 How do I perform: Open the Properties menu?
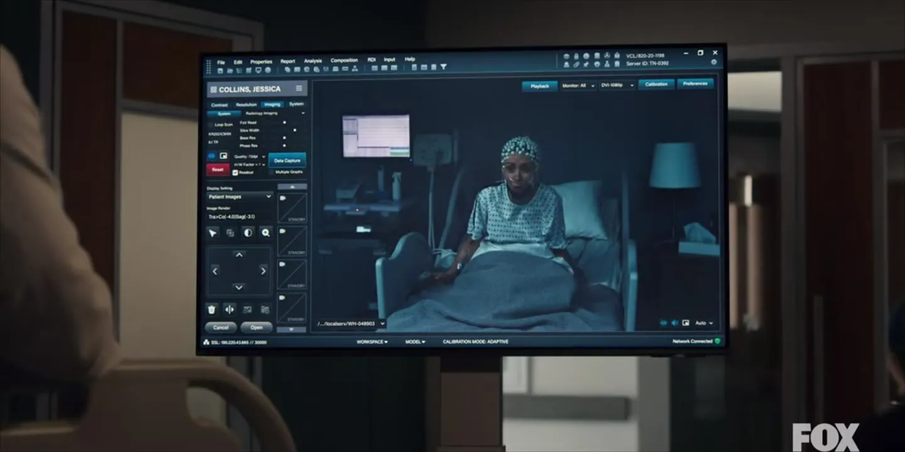point(261,62)
